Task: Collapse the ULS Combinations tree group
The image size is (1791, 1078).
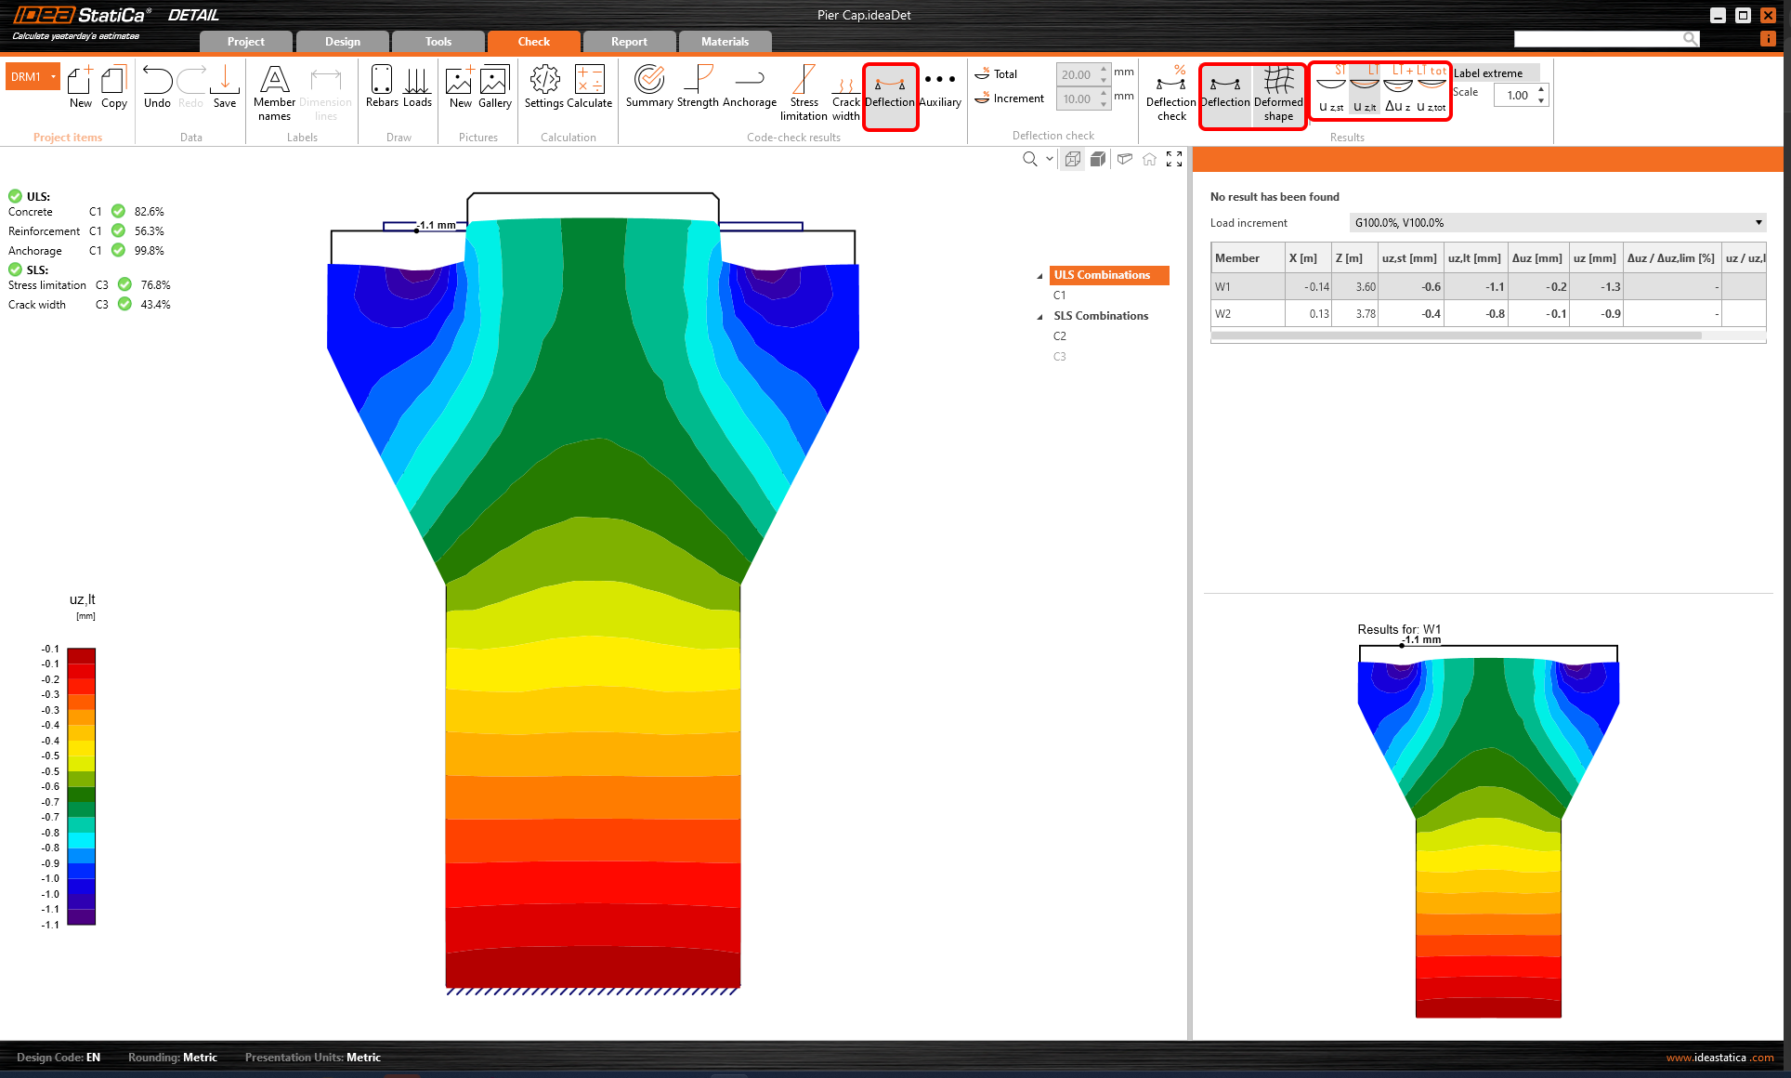Action: 1039,276
